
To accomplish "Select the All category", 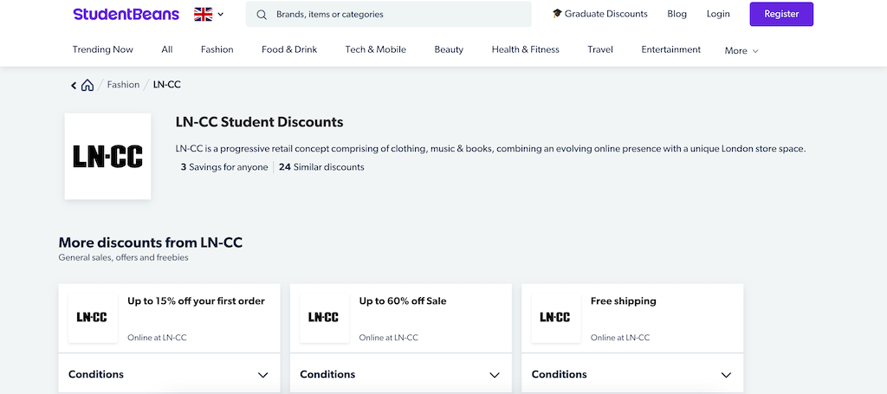I will tap(167, 49).
